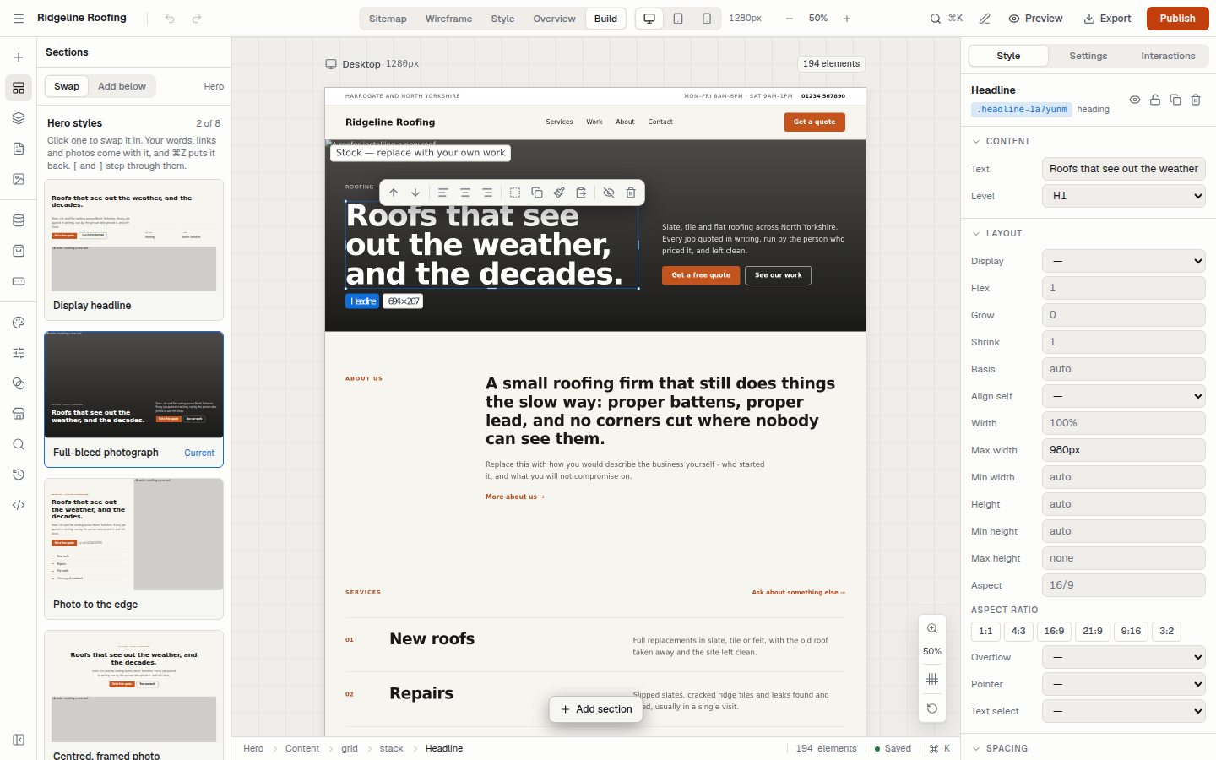Image resolution: width=1216 pixels, height=760 pixels.
Task: Open the Align self dropdown
Action: point(1123,396)
